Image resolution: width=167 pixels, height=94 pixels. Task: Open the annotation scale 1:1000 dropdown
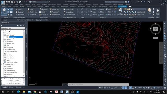click(x=140, y=88)
